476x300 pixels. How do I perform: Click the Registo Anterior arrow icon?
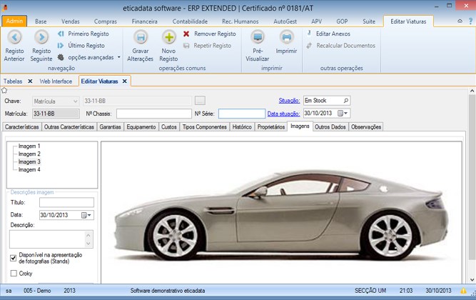14,36
